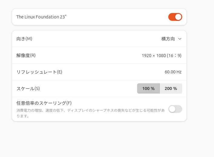Click the スケール(S) label
The image size is (214, 157).
click(x=28, y=88)
